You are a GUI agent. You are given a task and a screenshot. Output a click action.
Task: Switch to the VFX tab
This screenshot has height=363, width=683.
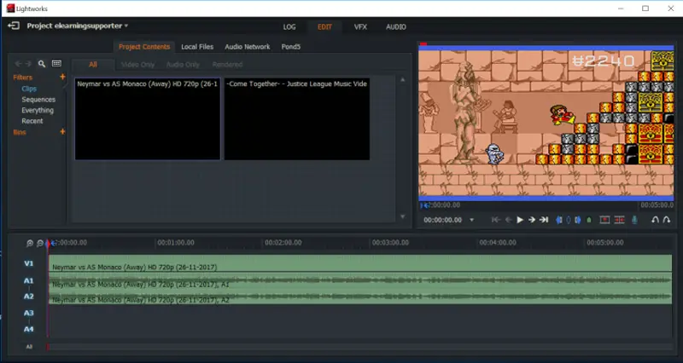[x=360, y=27]
